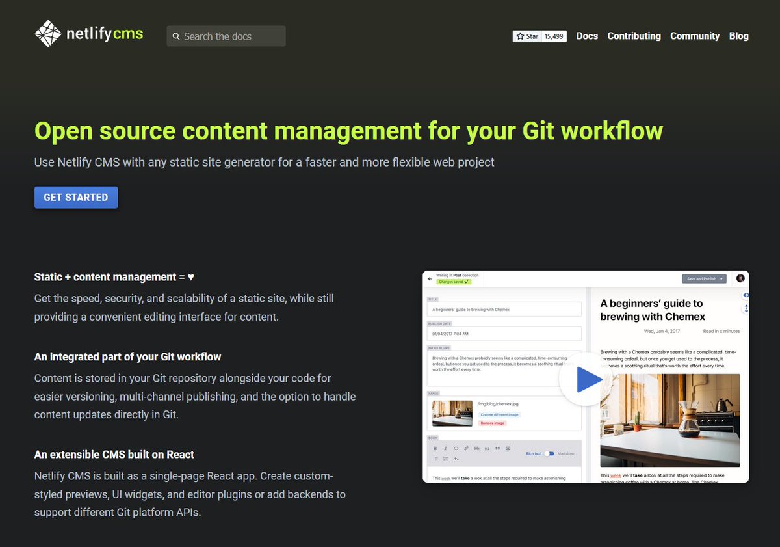
Task: Click the Changes saved status badge
Action: click(454, 282)
